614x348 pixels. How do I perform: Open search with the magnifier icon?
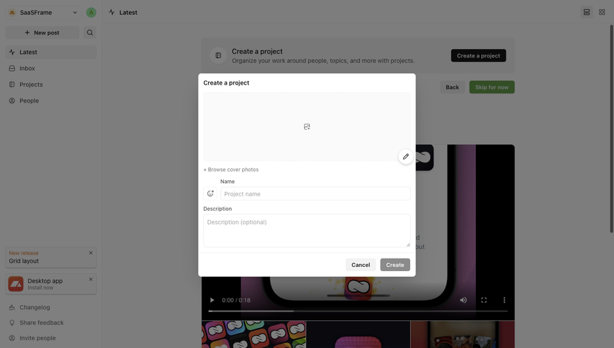click(90, 33)
